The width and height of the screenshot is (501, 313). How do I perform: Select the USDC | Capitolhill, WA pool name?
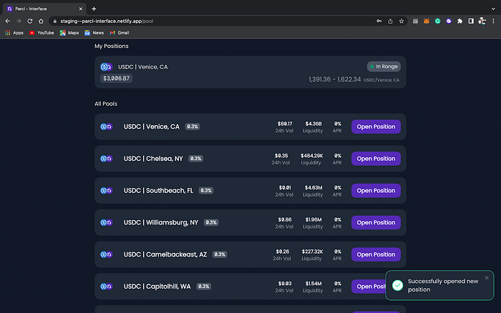pyautogui.click(x=157, y=286)
